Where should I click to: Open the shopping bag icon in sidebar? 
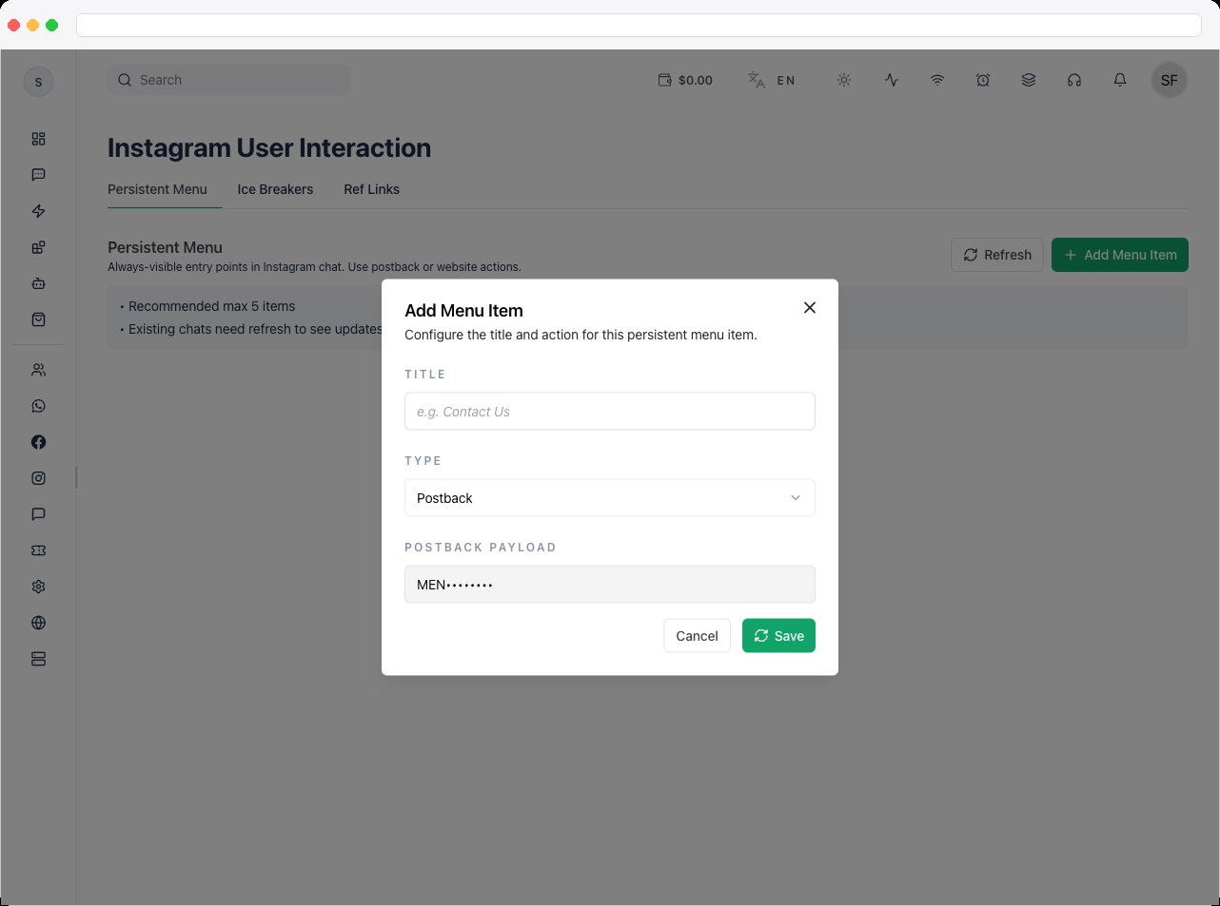pos(38,319)
